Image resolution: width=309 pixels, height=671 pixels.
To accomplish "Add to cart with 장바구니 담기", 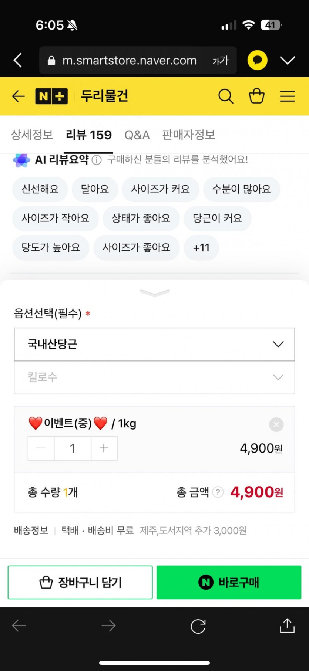I will 80,582.
